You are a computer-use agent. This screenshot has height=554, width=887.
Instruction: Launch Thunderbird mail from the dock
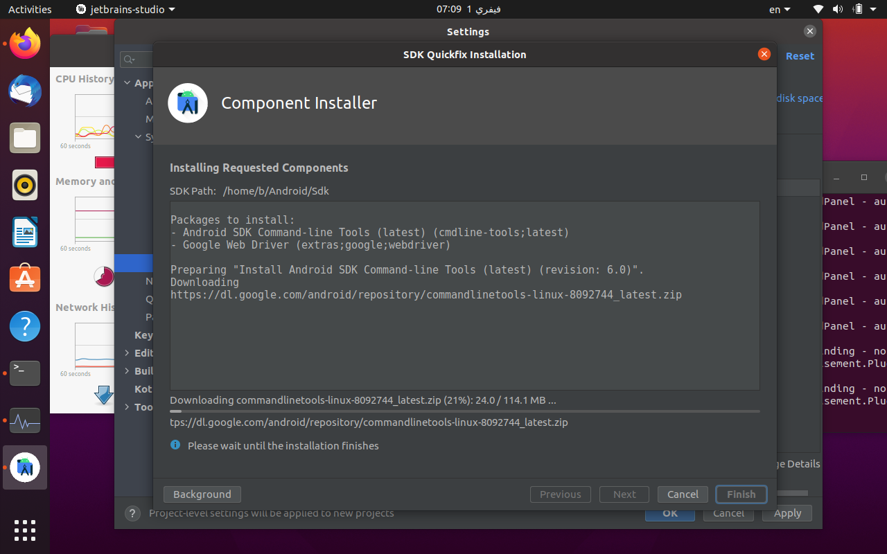[25, 91]
